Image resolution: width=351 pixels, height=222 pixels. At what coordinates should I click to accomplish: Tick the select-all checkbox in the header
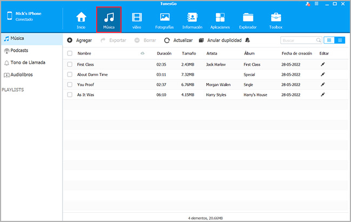pyautogui.click(x=70, y=53)
